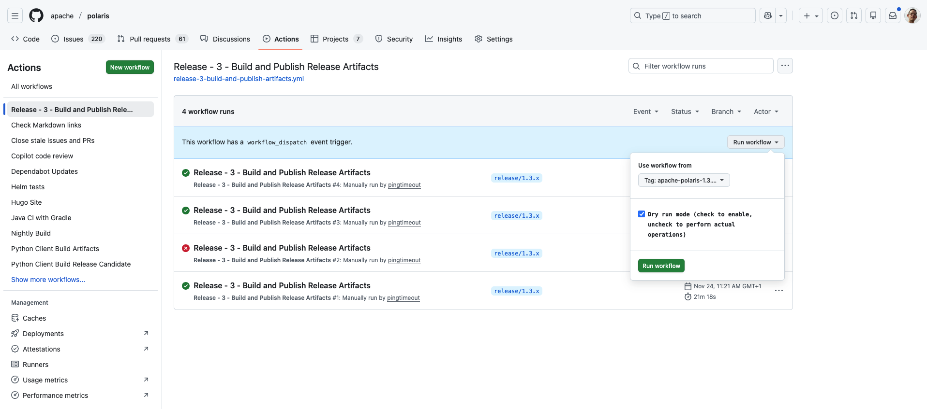927x409 pixels.
Task: Expand the Actor filter dropdown
Action: point(766,112)
